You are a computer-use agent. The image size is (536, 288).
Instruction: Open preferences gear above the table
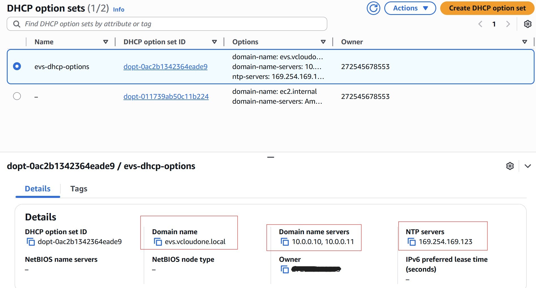click(x=527, y=24)
